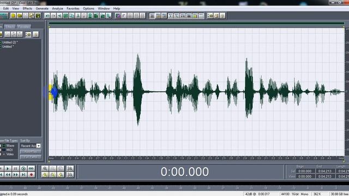
Task: Open the Generate menu
Action: [x=42, y=9]
